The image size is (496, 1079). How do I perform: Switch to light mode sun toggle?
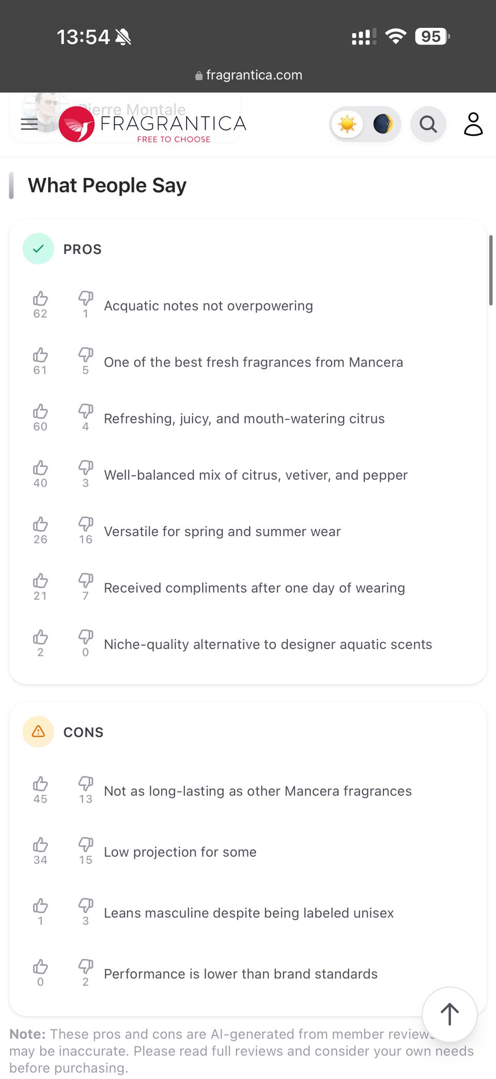[347, 124]
